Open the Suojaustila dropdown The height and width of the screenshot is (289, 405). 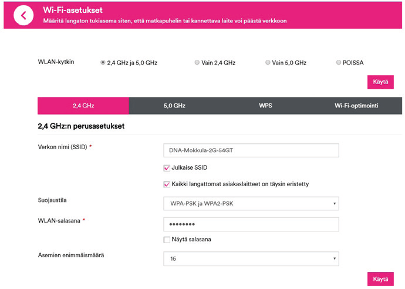(251, 203)
